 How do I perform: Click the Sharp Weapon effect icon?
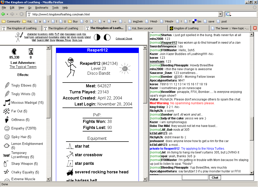(x=6, y=164)
